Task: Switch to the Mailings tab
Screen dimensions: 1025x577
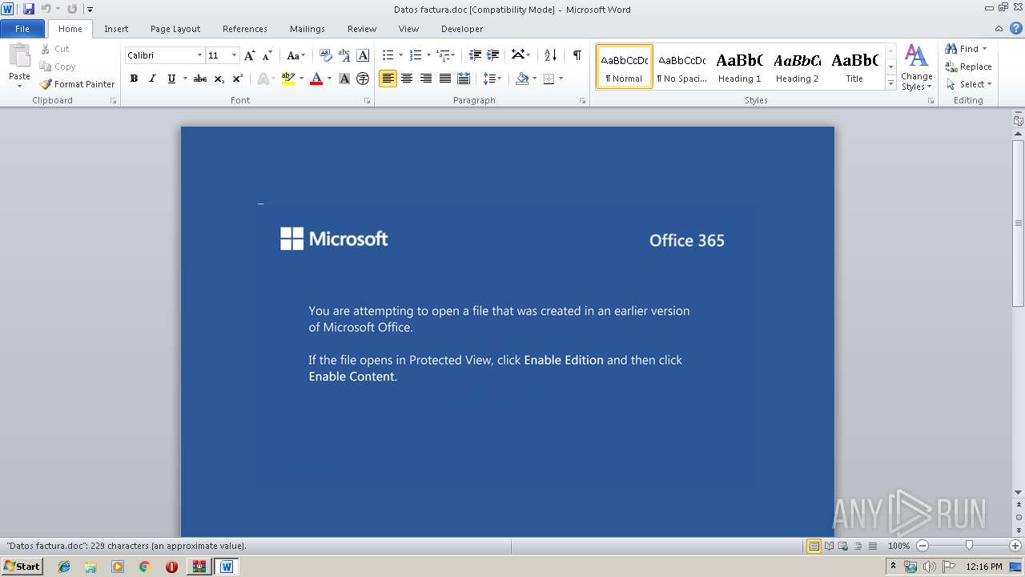Action: pyautogui.click(x=307, y=29)
